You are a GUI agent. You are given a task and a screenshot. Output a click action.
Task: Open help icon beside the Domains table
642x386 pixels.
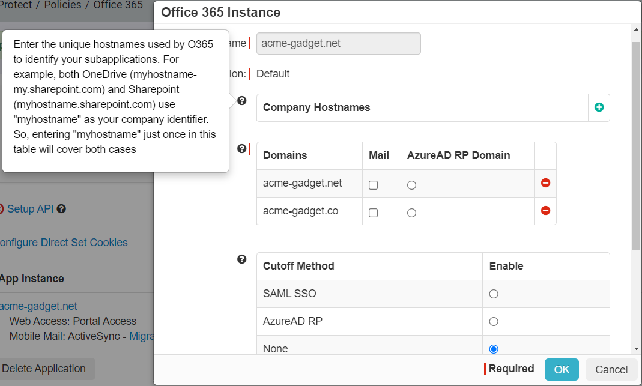(242, 149)
